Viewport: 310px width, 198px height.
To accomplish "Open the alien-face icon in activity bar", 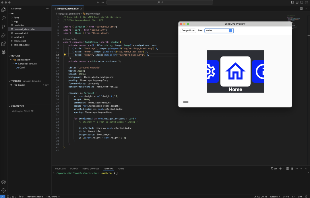I will 3,52.
